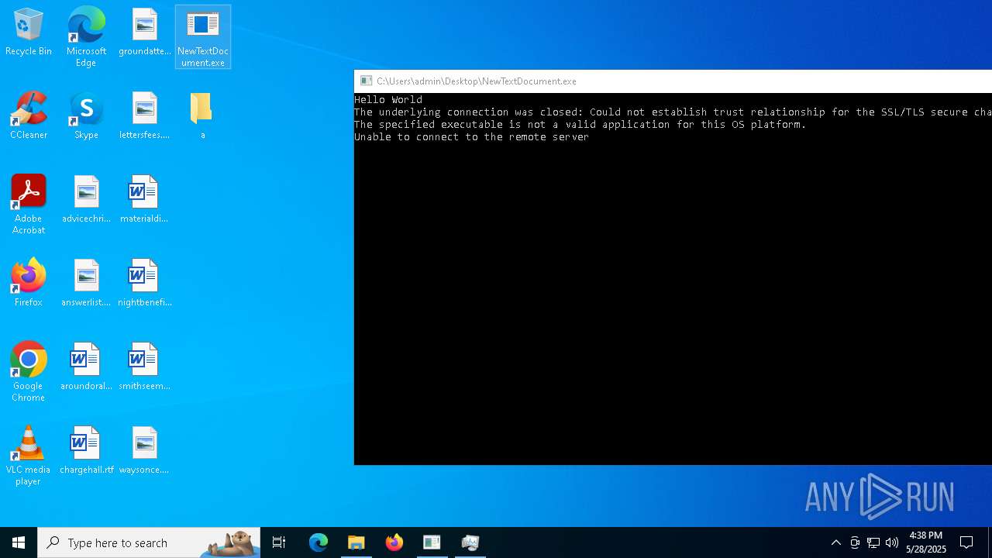992x558 pixels.
Task: Open the Recycle Bin desktop icon
Action: click(29, 33)
